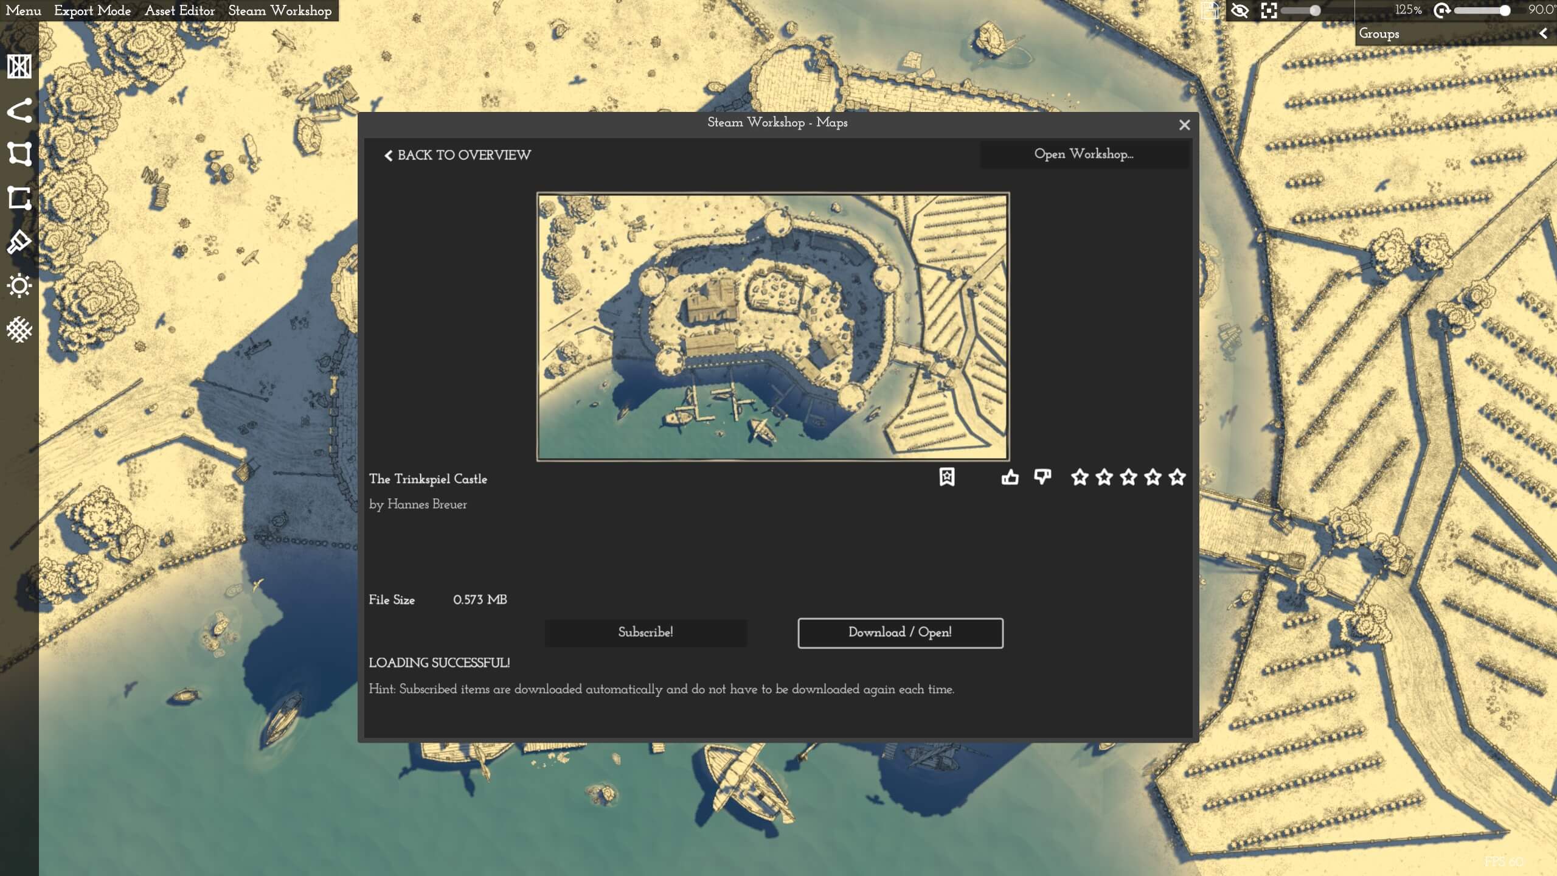Collapse the Groups panel chevron

click(1543, 33)
